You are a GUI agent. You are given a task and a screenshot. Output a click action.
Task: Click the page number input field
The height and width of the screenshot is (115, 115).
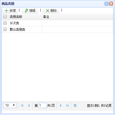click(x=42, y=105)
